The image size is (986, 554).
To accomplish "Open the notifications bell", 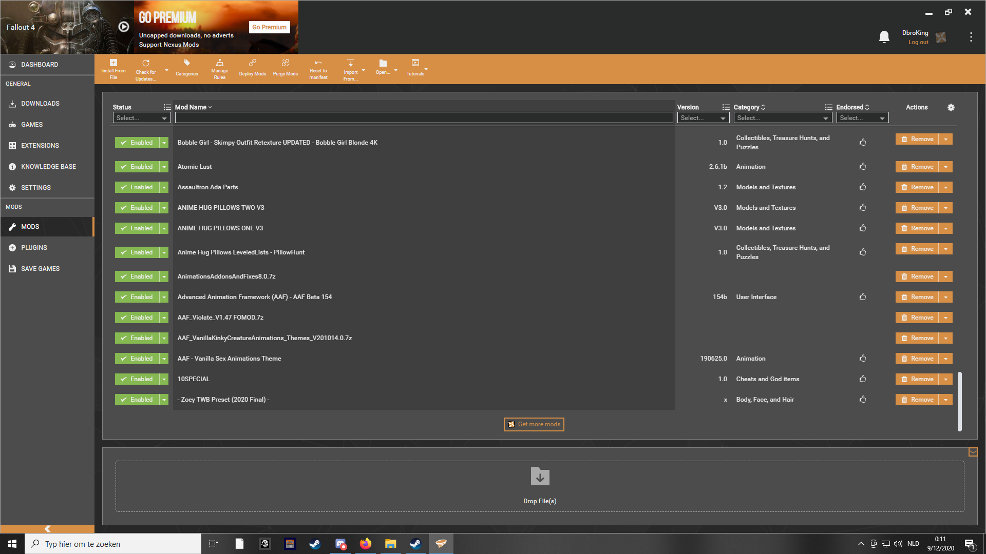I will tap(884, 37).
